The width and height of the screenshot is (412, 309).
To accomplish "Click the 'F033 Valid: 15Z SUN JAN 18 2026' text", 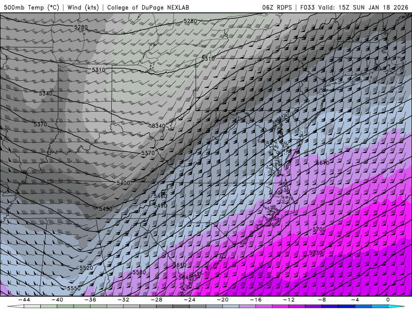I will [x=354, y=7].
